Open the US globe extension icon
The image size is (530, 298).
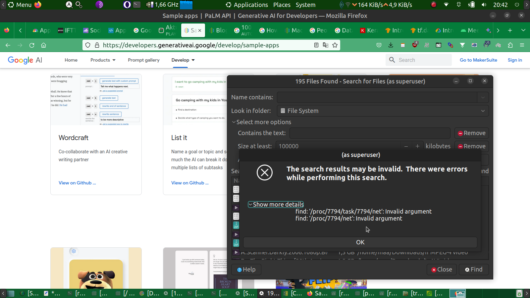coord(486,45)
